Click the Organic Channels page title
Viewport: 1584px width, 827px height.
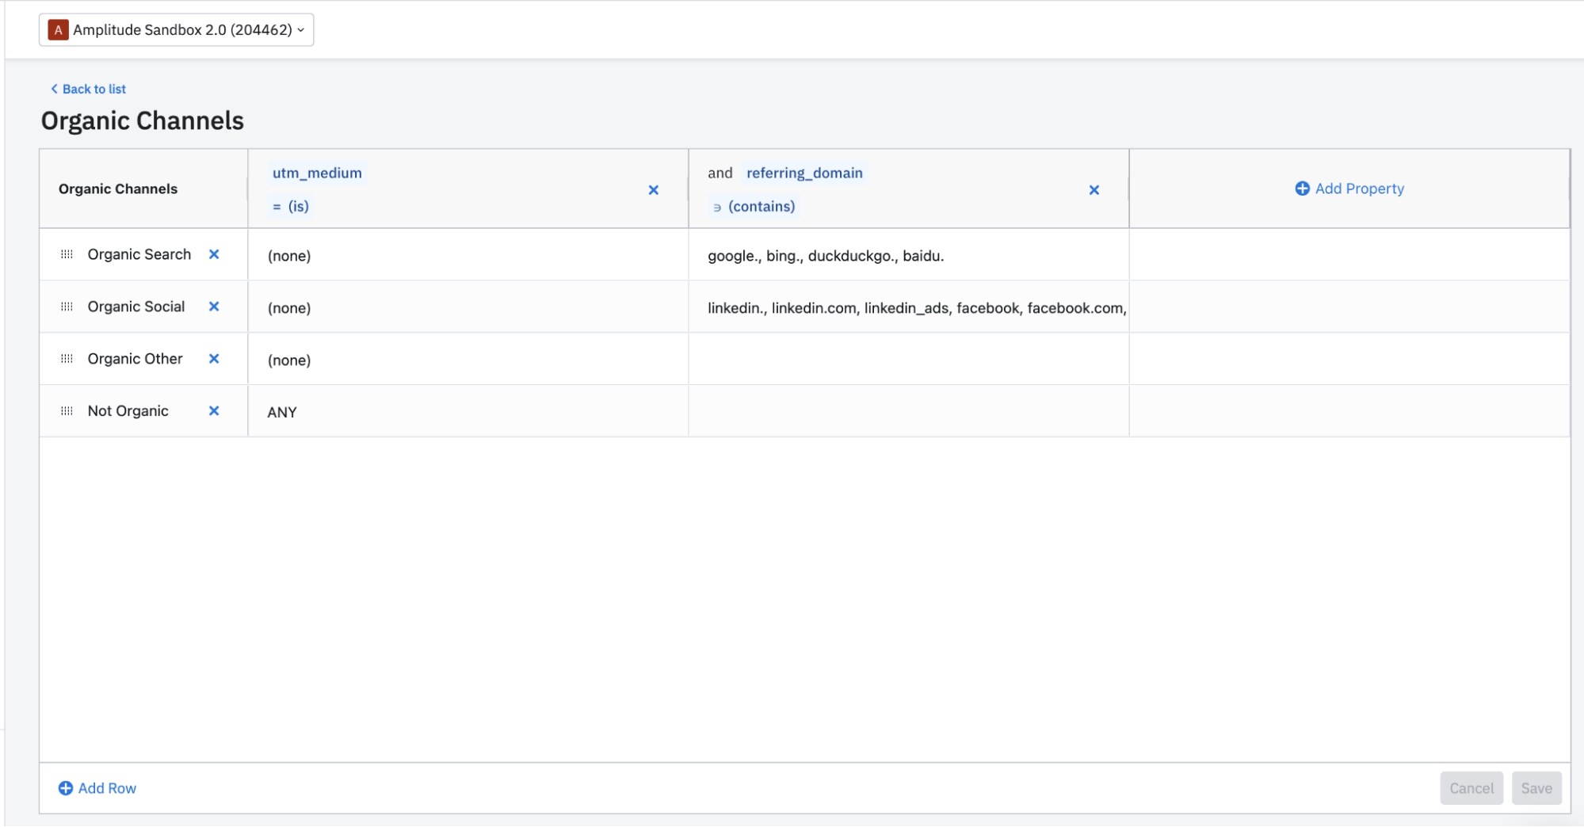tap(143, 120)
